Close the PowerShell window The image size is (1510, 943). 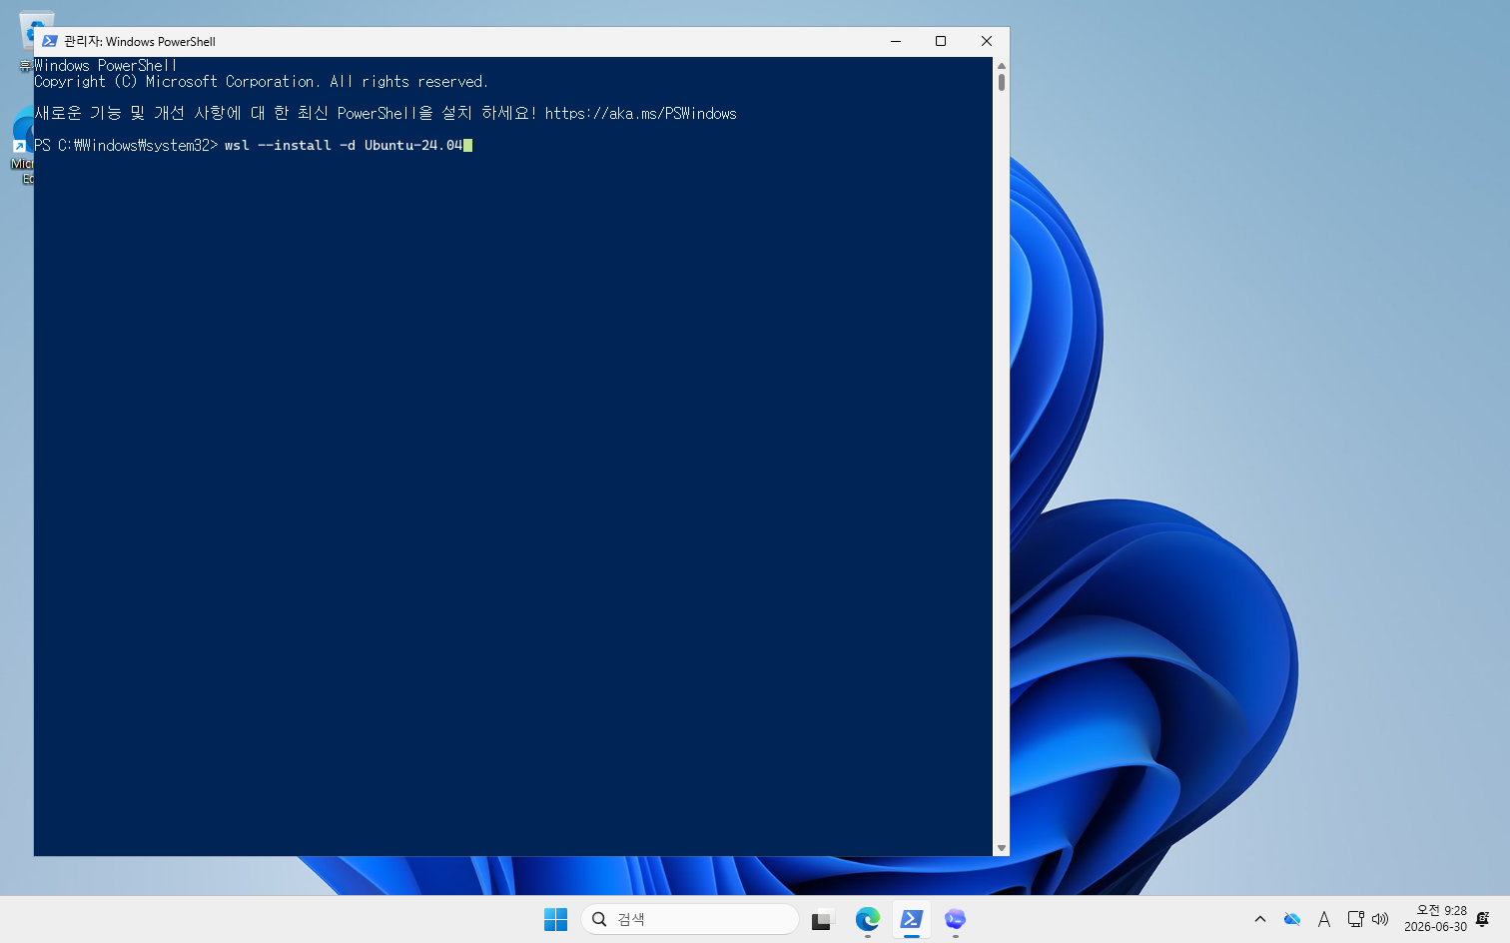[x=987, y=41]
